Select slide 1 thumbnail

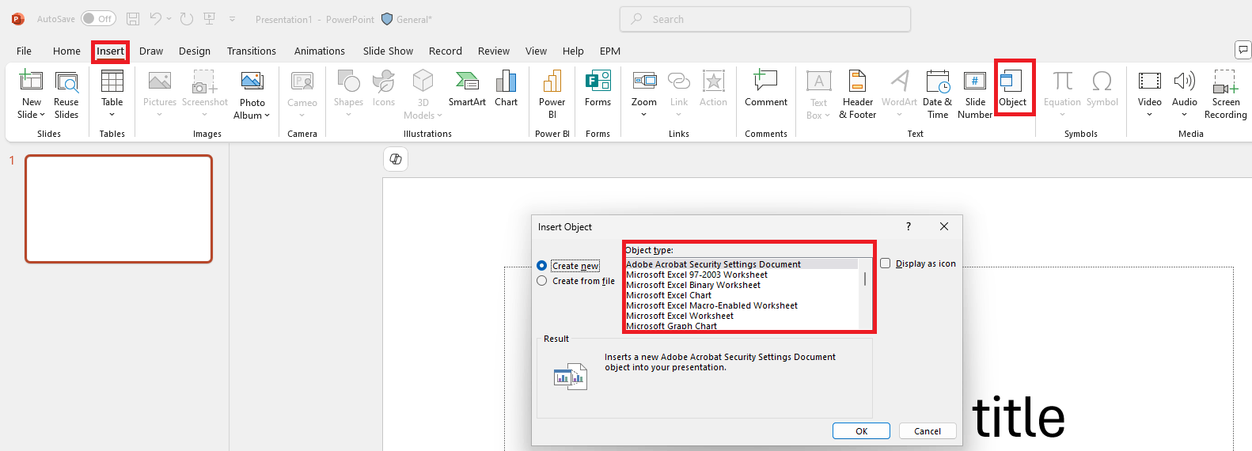(119, 209)
